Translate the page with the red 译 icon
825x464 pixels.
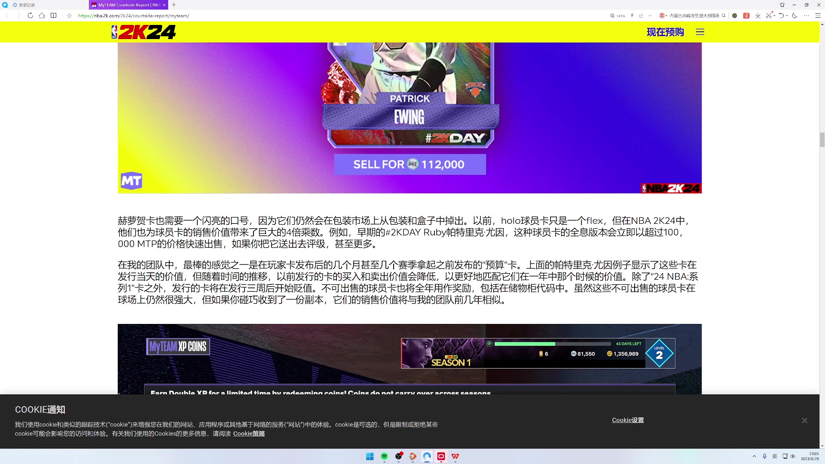click(746, 15)
